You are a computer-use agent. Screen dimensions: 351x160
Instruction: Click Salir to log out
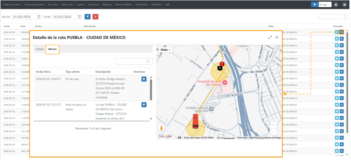coord(167,5)
